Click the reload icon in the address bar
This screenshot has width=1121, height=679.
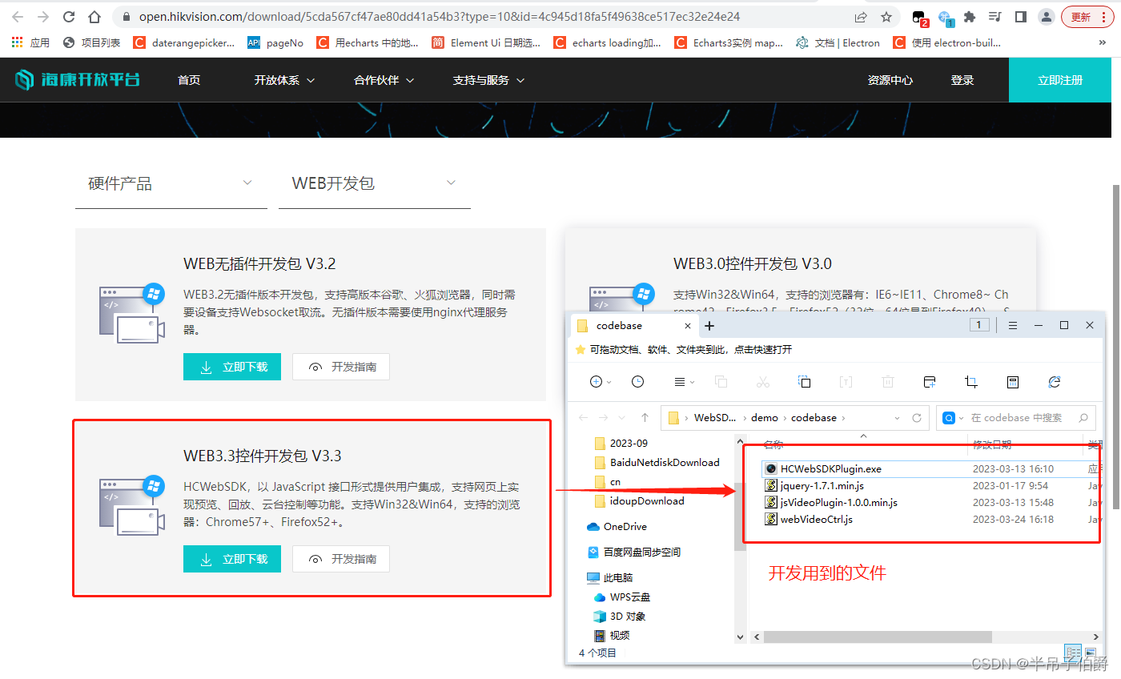(x=68, y=16)
